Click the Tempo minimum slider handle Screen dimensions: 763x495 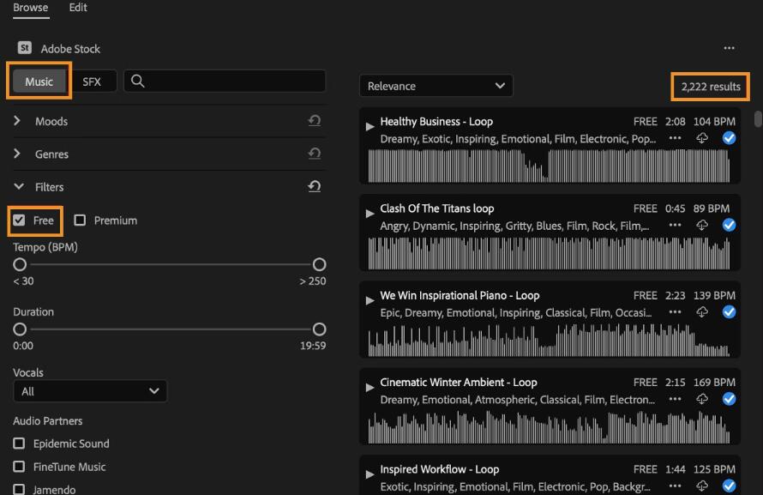[x=20, y=264]
